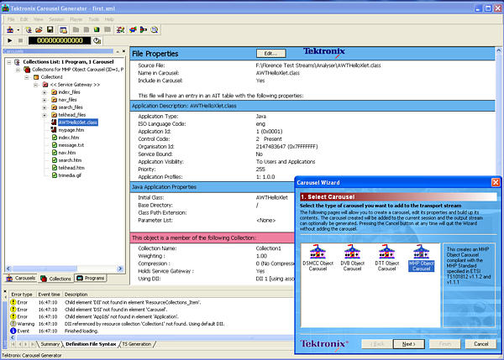Expand the index_files folder

pyautogui.click(x=45, y=92)
